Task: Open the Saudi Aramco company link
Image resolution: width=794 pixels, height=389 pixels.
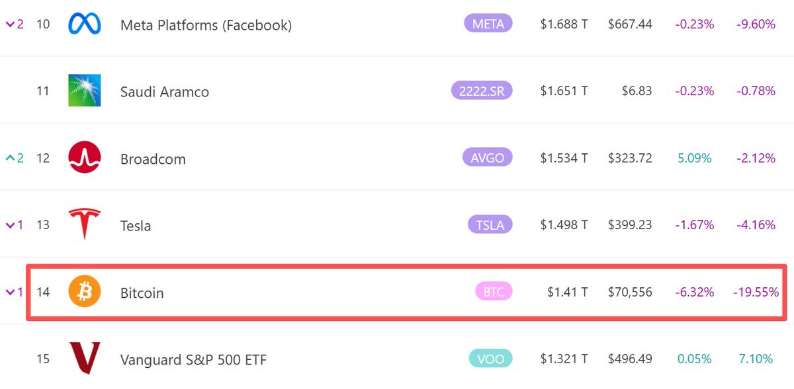Action: tap(165, 92)
